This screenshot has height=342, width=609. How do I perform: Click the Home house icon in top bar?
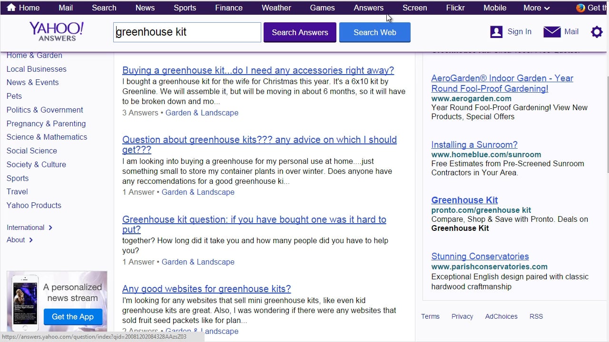coord(11,8)
